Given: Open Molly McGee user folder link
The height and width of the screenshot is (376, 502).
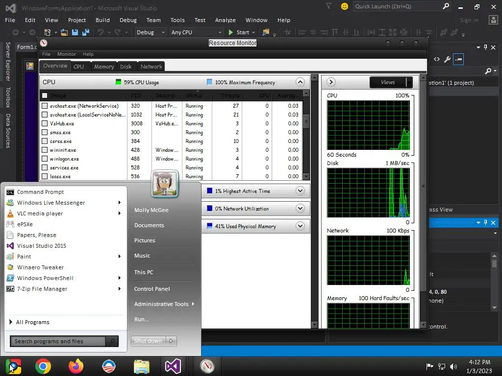Looking at the screenshot, I should (x=151, y=210).
